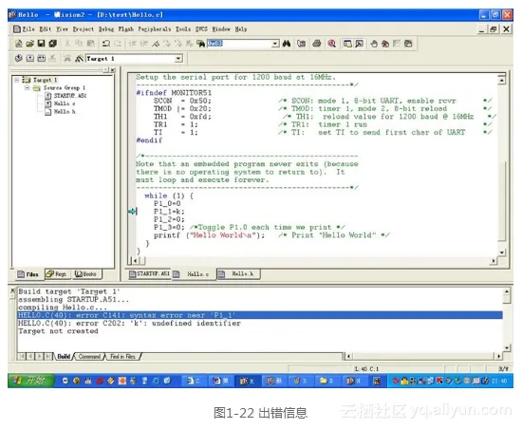The image size is (522, 429).
Task: Click the Undo arrow icon
Action: (x=106, y=44)
